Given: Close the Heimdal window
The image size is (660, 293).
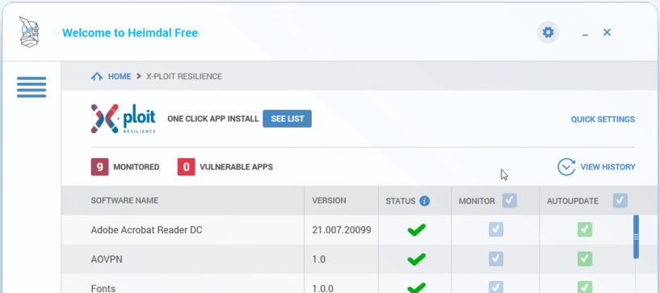Looking at the screenshot, I should click(x=607, y=32).
